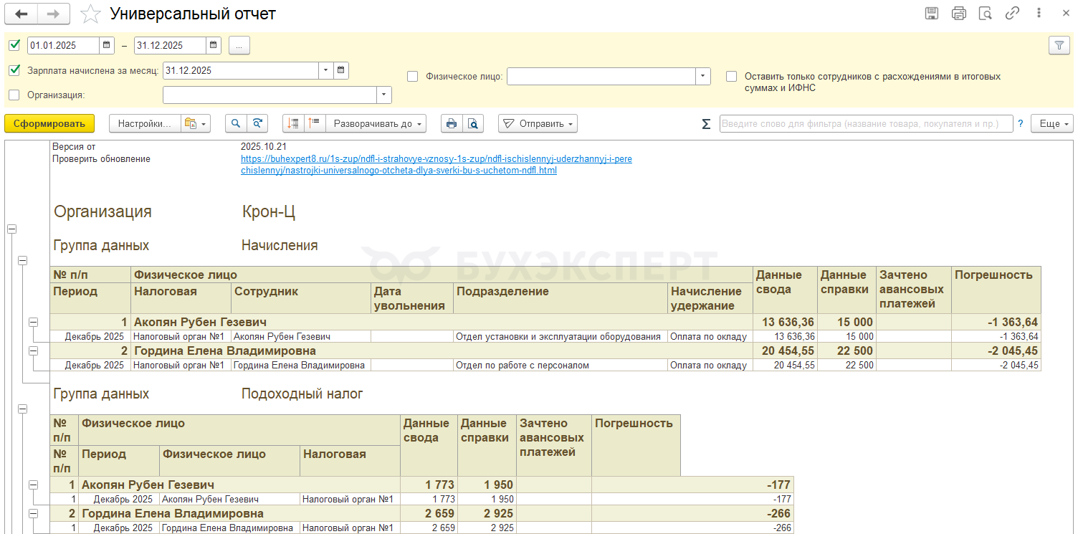Click the filter funnel icon at top right
Screen dimensions: 1078x534
[1059, 45]
